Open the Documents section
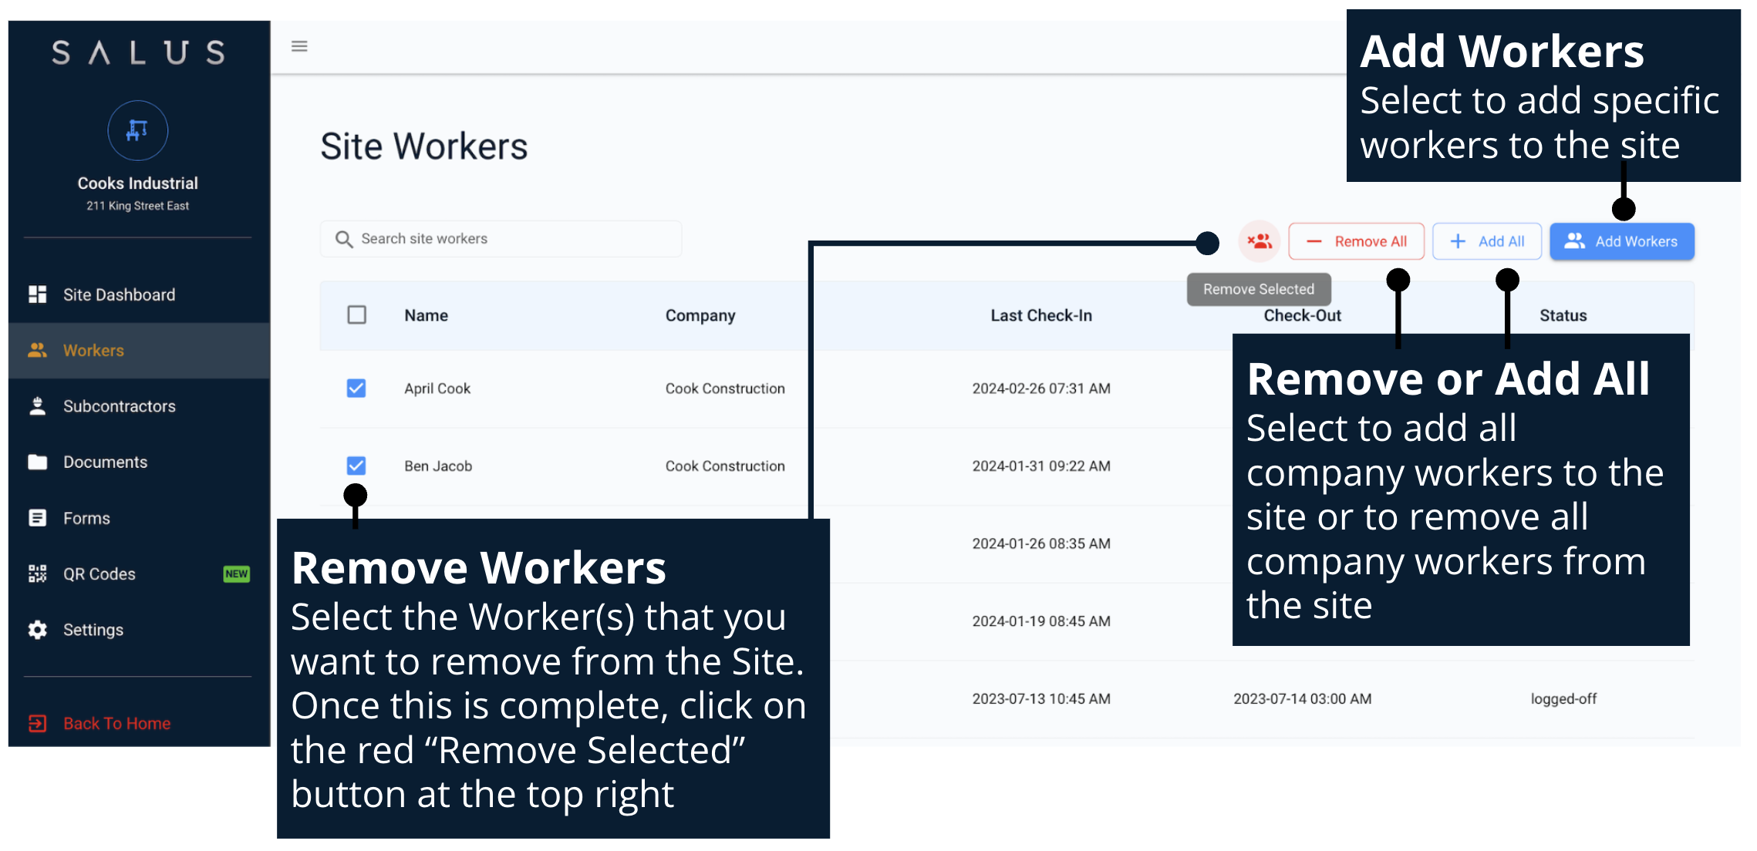 tap(105, 462)
